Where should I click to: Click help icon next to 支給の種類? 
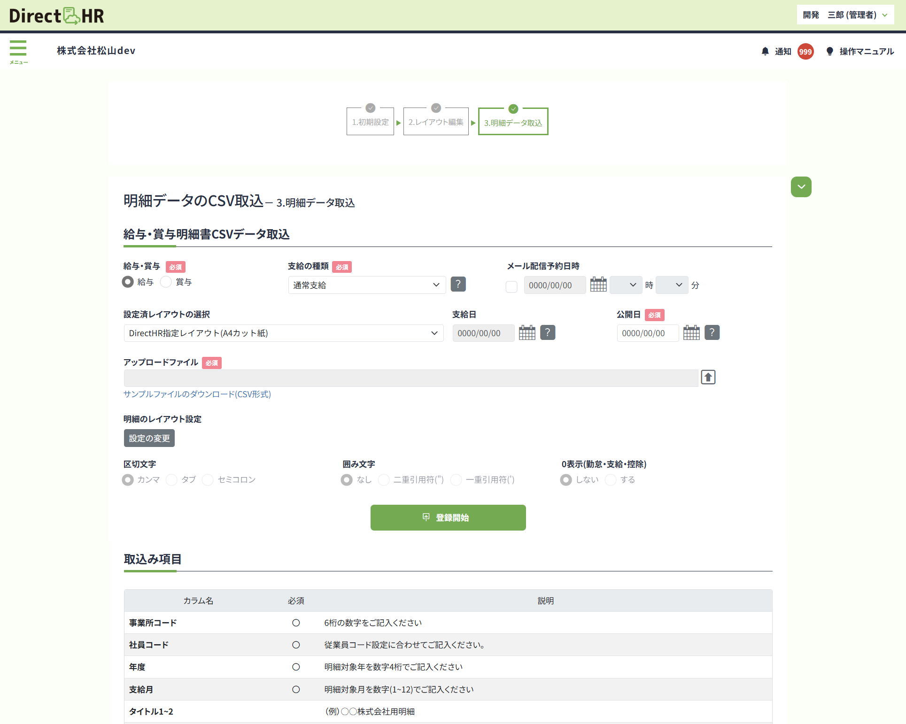458,284
